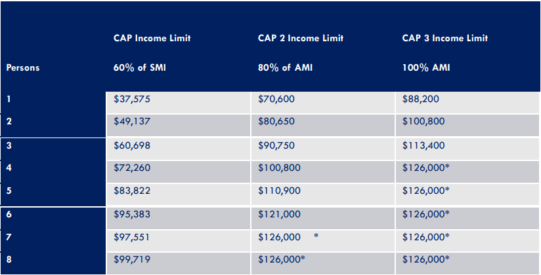Image resolution: width=541 pixels, height=275 pixels.
Task: Click the $88,200 cell
Action: [x=421, y=100]
